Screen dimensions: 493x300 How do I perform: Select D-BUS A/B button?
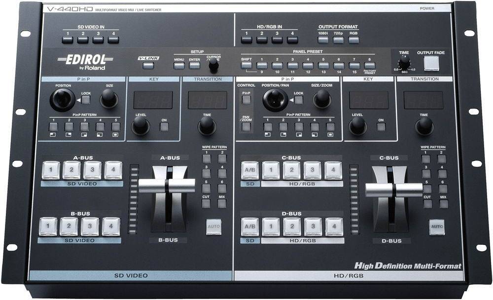tap(250, 226)
